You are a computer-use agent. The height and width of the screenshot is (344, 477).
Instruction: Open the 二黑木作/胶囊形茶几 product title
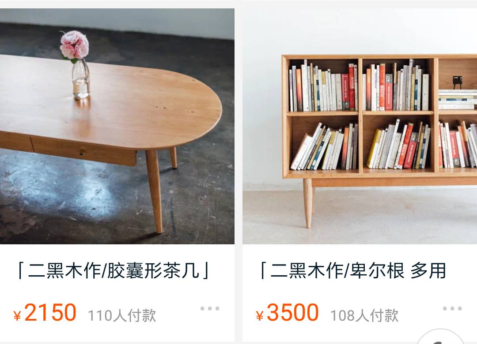tap(113, 270)
